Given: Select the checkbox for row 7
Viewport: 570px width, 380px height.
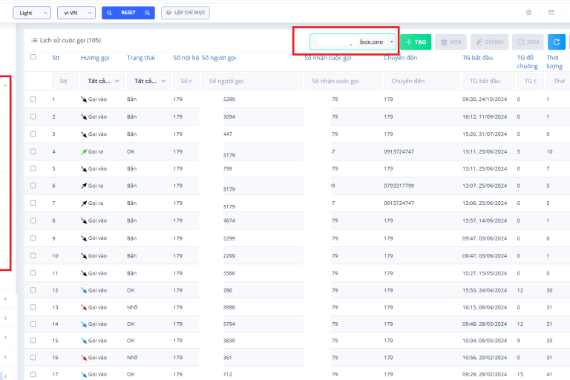Looking at the screenshot, I should coord(33,203).
